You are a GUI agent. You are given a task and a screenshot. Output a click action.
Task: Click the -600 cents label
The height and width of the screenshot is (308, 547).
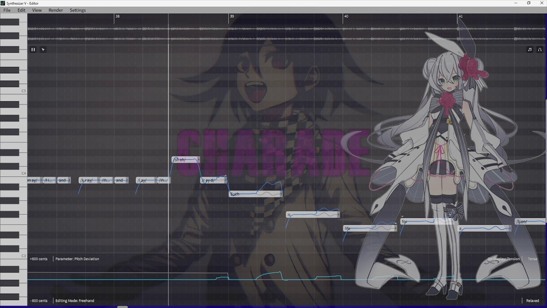point(38,301)
